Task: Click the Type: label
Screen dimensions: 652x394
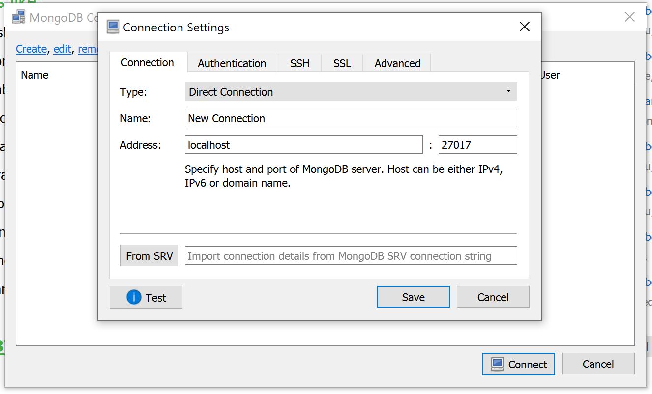Action: click(133, 92)
